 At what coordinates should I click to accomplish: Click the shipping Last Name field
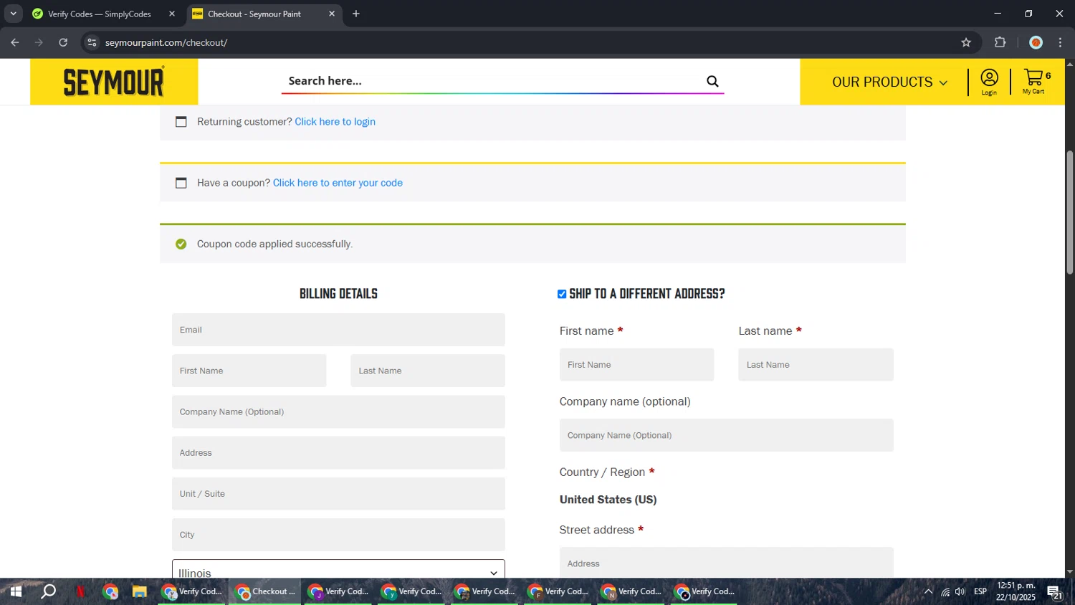(816, 365)
